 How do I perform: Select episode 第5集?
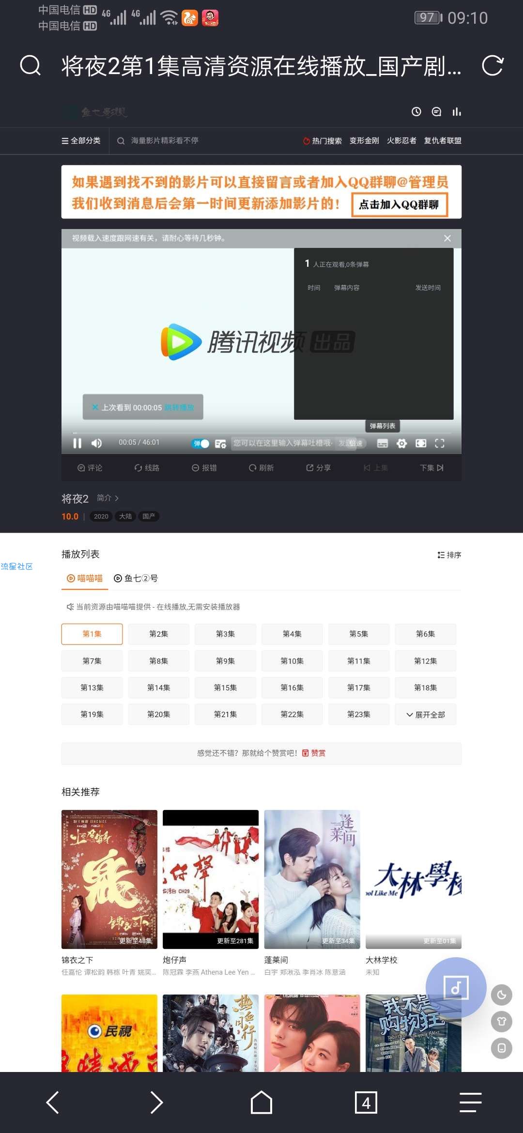359,634
